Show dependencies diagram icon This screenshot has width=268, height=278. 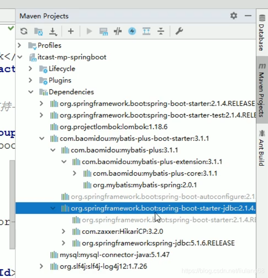(x=147, y=32)
